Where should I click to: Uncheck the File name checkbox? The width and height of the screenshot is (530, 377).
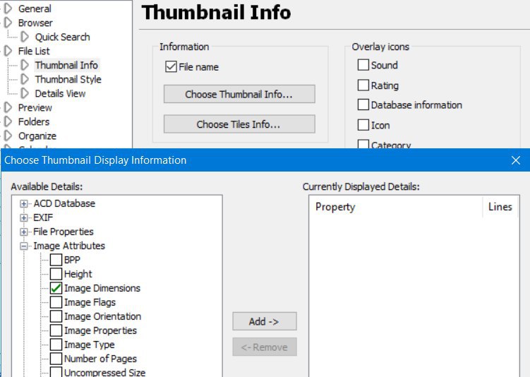tap(171, 66)
